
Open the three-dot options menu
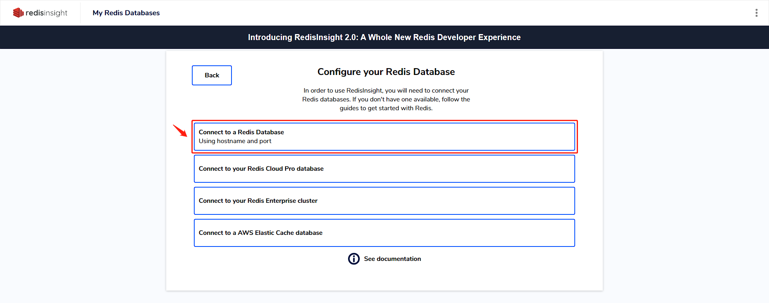pyautogui.click(x=756, y=13)
